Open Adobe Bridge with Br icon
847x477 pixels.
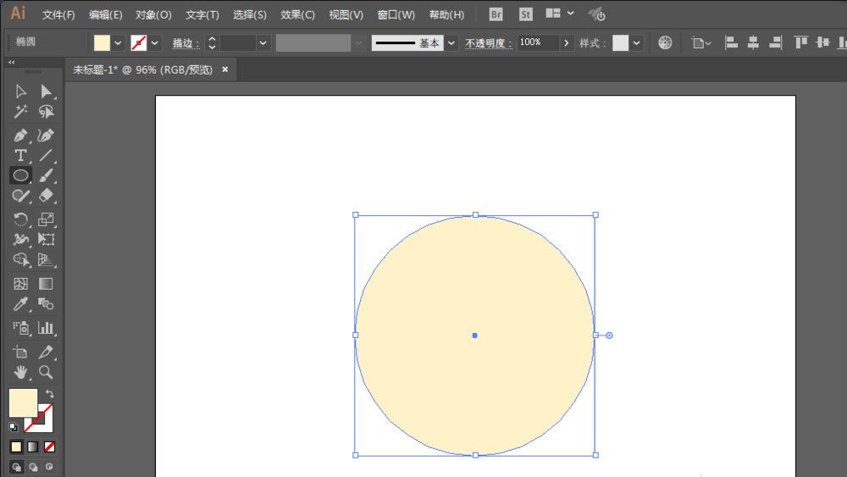click(496, 14)
